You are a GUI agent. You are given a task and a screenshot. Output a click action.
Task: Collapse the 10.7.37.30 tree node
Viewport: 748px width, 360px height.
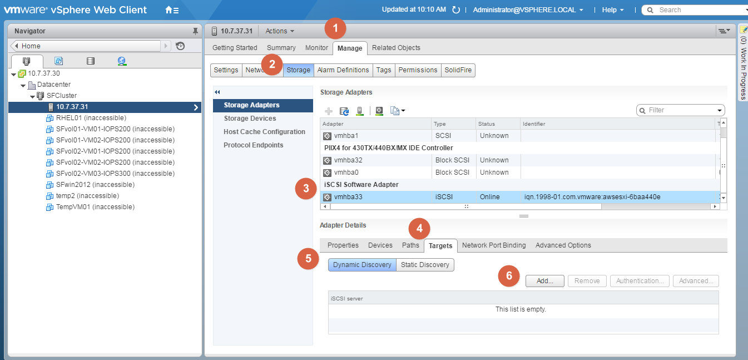click(x=14, y=74)
